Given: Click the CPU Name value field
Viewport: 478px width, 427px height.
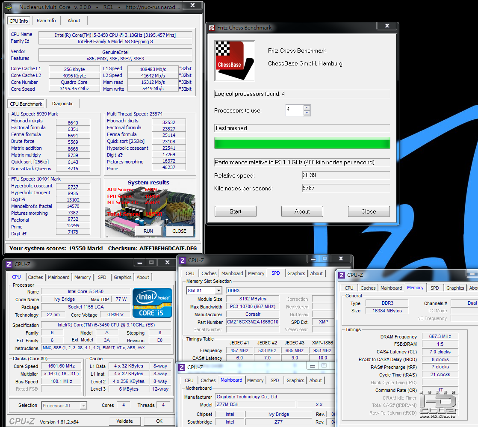Looking at the screenshot, I should 115,35.
